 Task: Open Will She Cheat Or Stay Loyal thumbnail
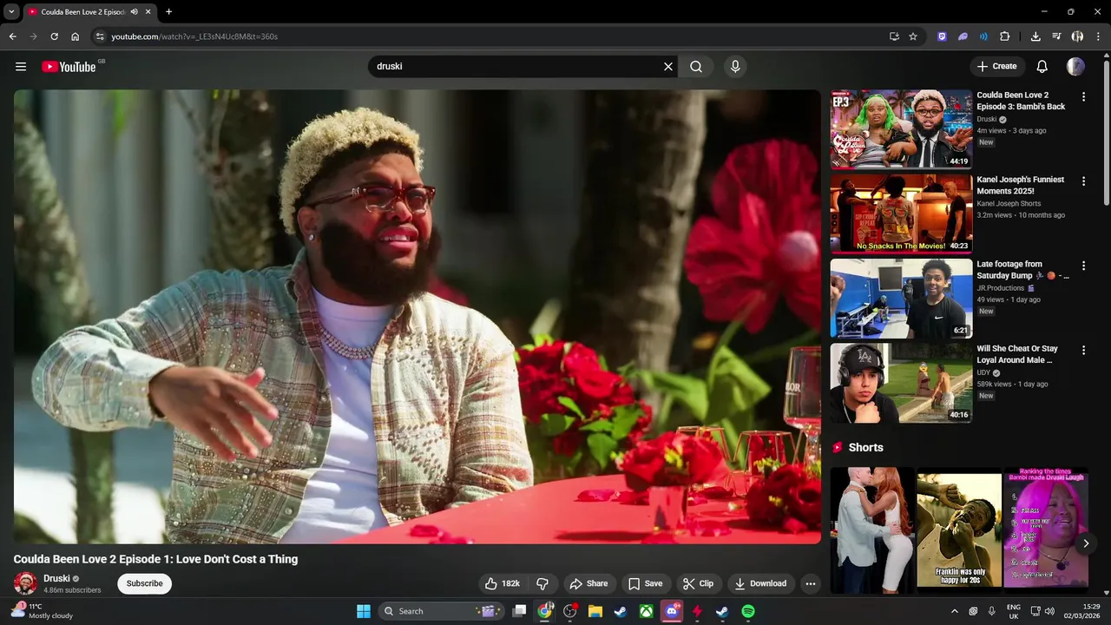[901, 383]
